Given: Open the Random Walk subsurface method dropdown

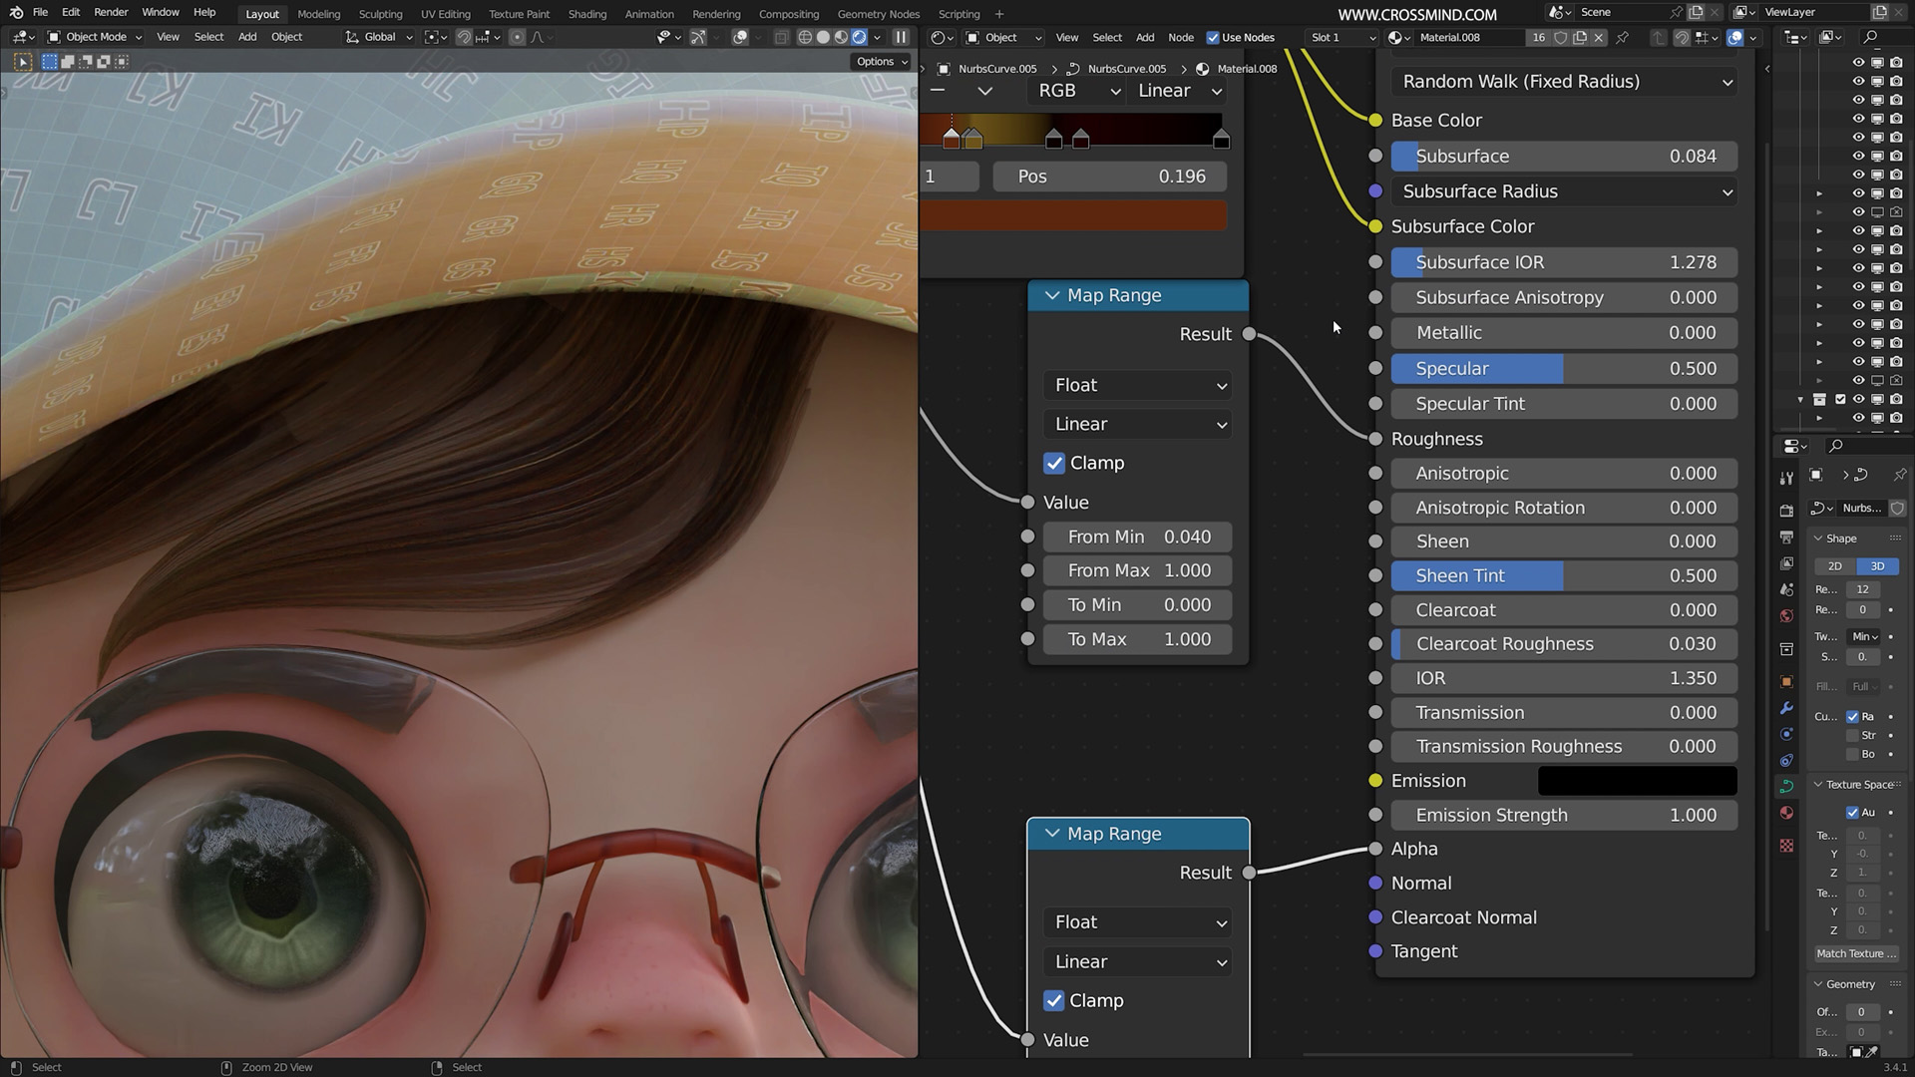Looking at the screenshot, I should point(1565,82).
